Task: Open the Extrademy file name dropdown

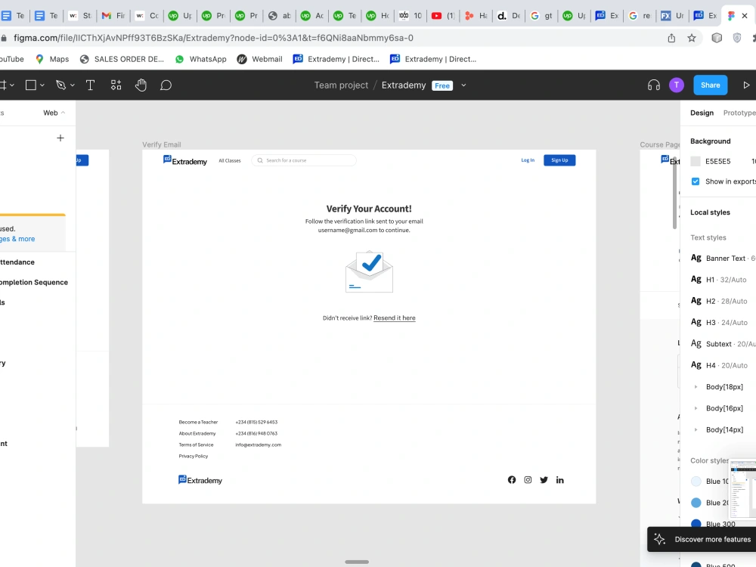Action: point(463,85)
